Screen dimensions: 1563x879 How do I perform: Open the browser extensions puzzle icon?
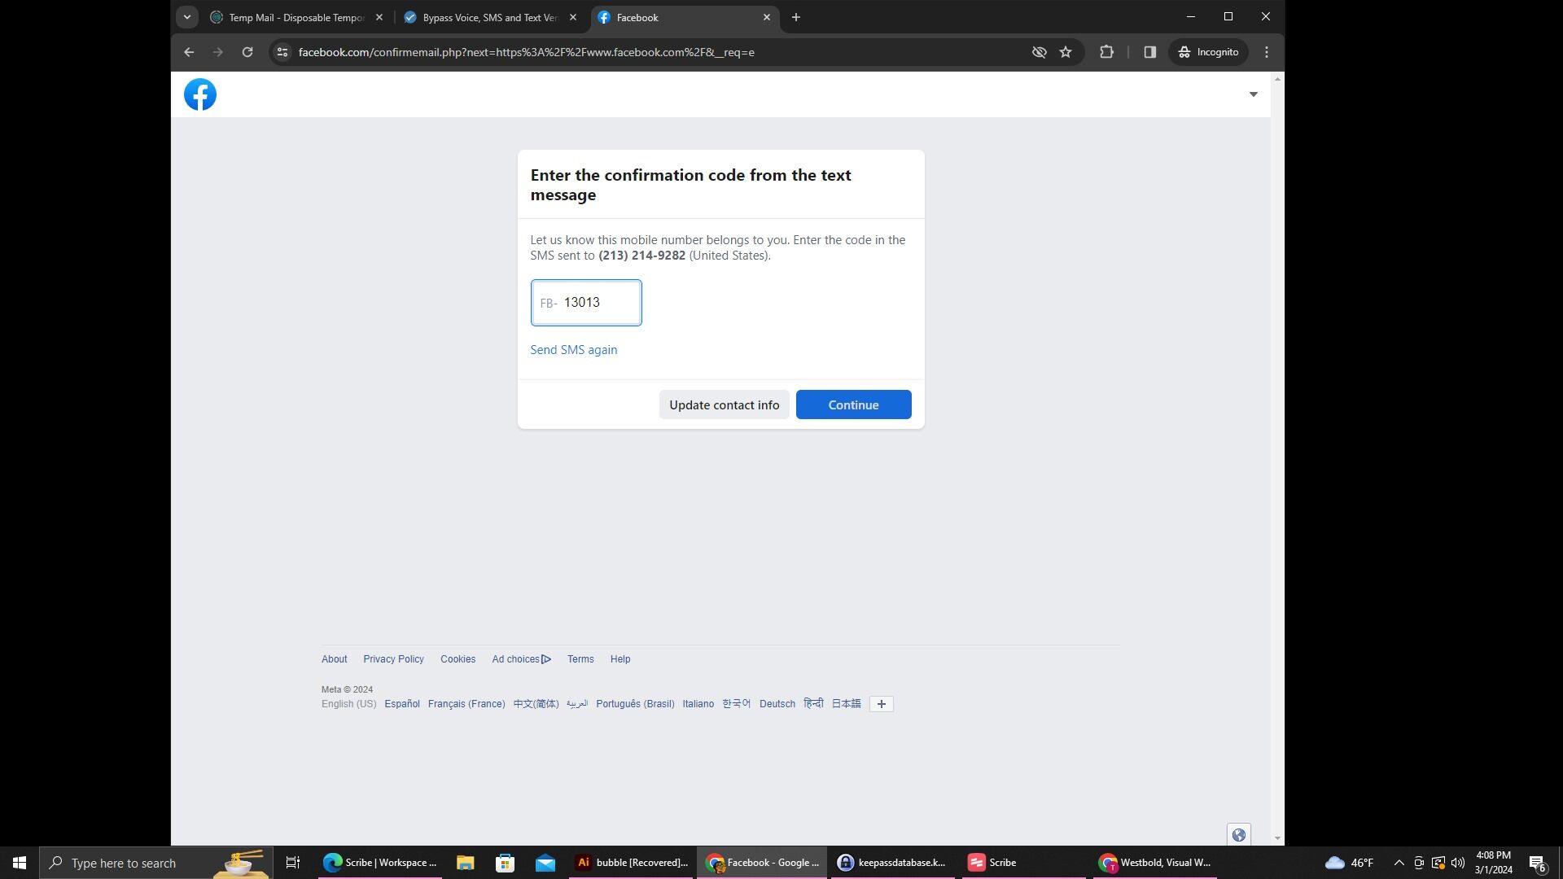point(1106,51)
